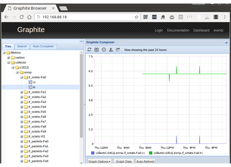Select the recent time clock icon
This screenshot has width=231, height=167.
[104, 50]
